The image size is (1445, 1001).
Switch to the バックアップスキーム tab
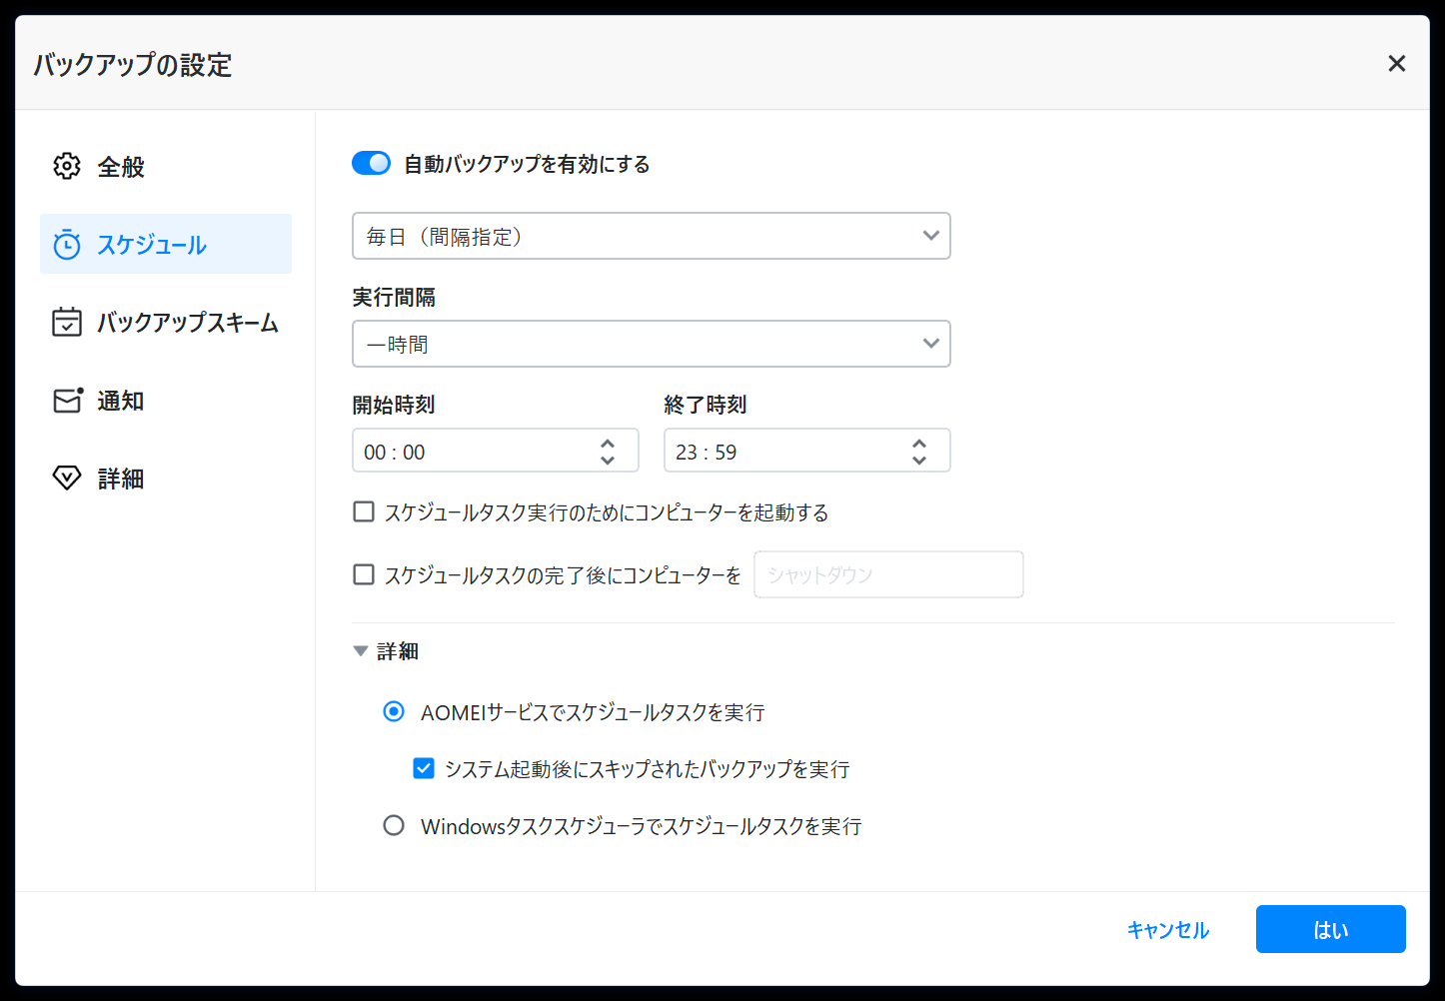click(x=187, y=323)
